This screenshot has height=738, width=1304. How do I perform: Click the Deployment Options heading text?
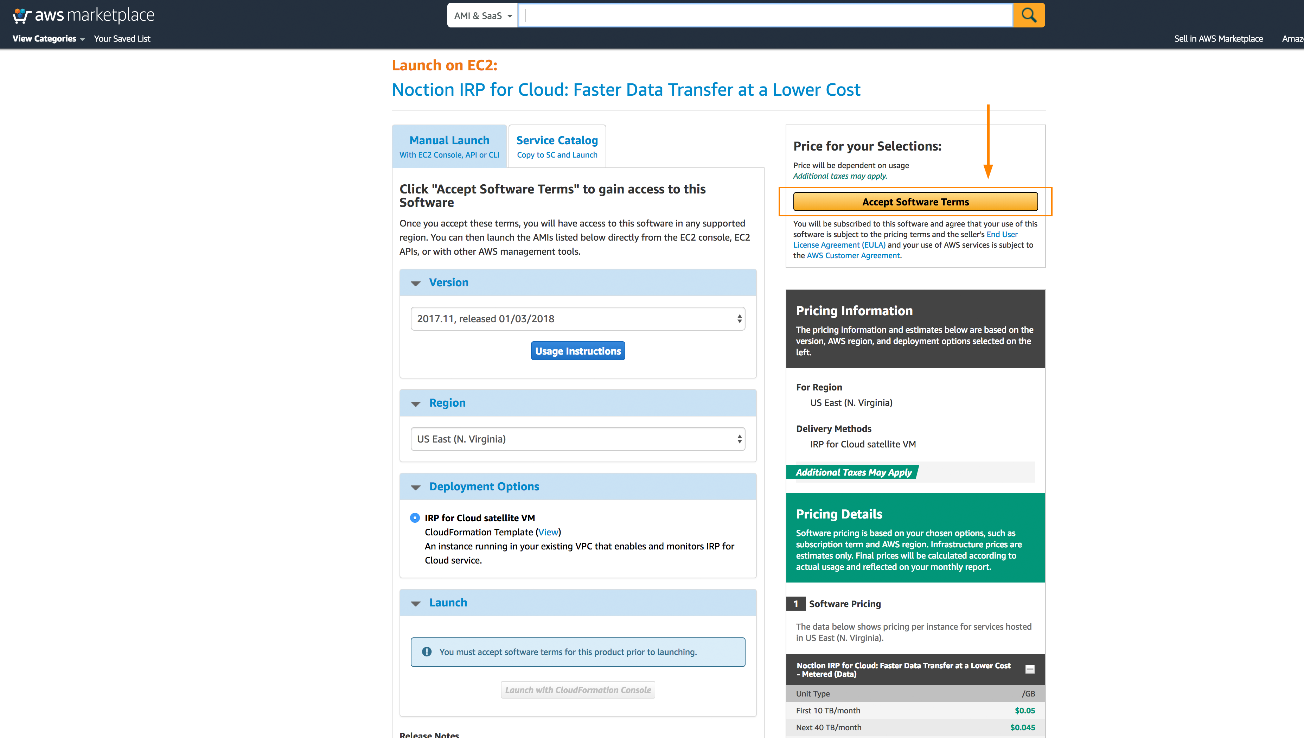pos(484,486)
